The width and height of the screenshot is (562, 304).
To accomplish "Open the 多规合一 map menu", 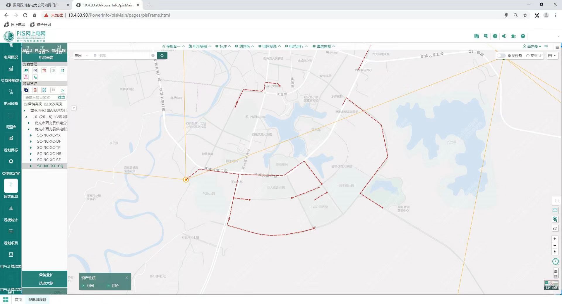I will (173, 46).
